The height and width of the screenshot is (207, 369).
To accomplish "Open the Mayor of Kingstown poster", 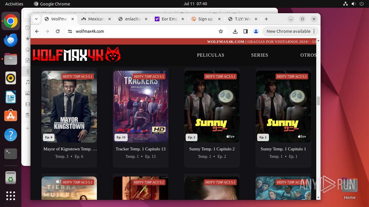I will pyautogui.click(x=69, y=107).
